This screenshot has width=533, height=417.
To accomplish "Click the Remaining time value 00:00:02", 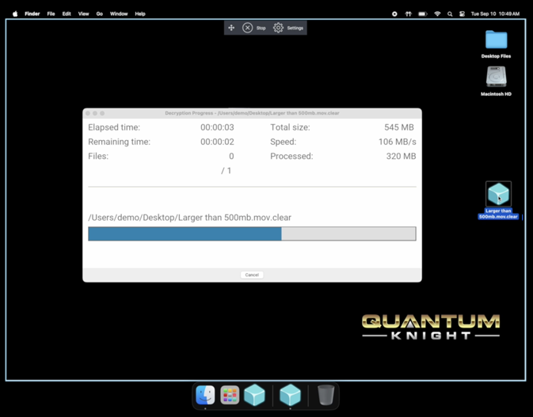I will pos(217,142).
